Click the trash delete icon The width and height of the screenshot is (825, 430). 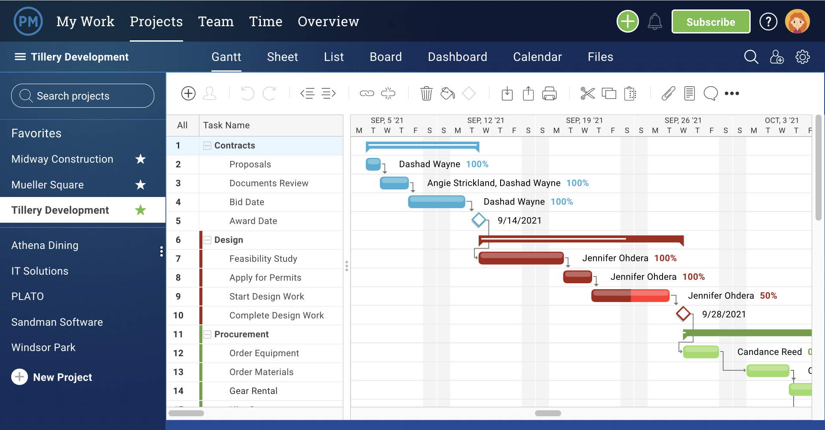426,93
